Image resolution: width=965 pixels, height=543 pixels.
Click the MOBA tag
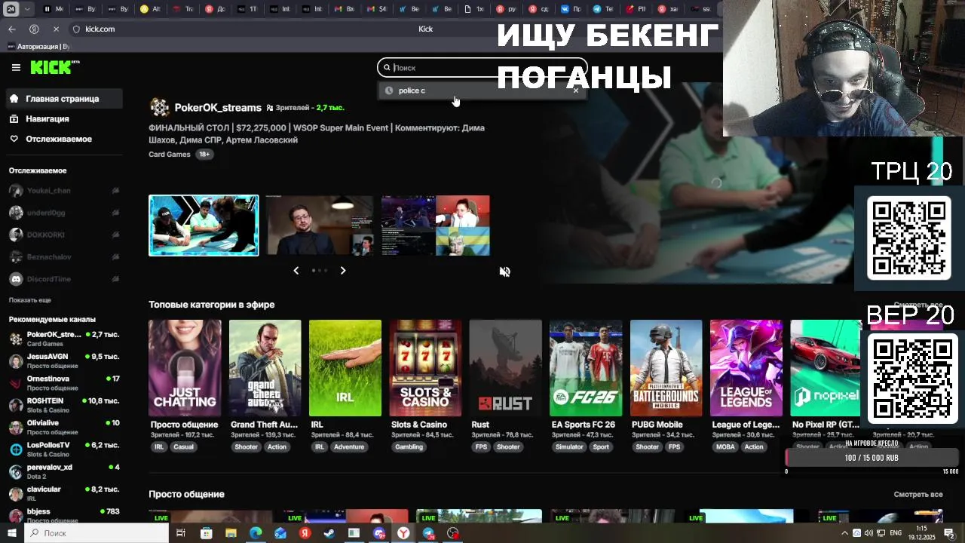(725, 447)
